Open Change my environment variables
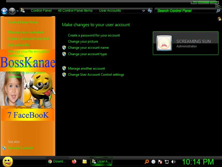 [x=26, y=75]
